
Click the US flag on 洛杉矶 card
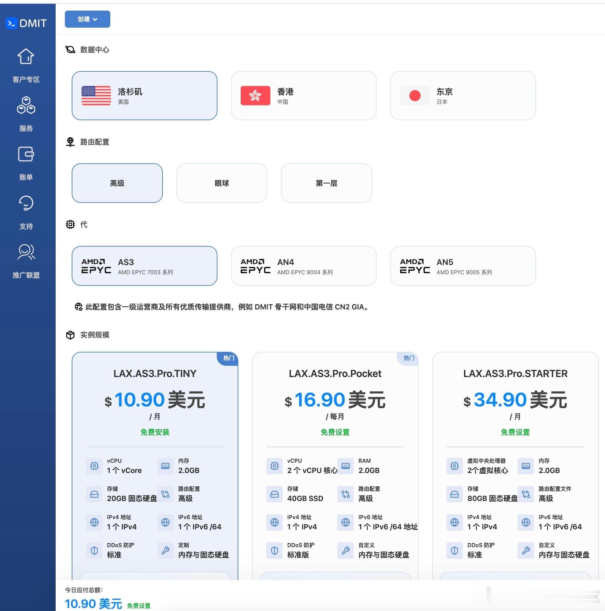[96, 96]
